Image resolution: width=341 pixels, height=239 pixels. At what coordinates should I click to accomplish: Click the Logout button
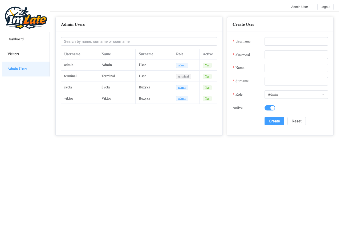[x=325, y=7]
